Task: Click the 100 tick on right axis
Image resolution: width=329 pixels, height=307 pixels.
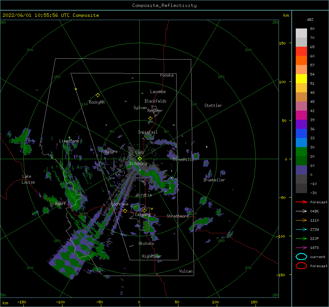Action: [x=282, y=82]
